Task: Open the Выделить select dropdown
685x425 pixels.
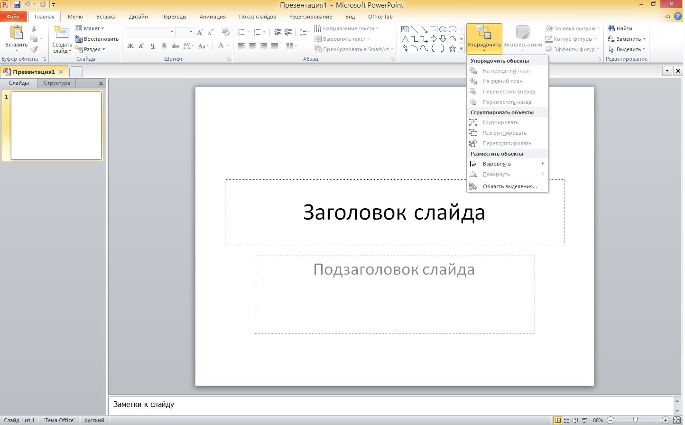Action: coord(627,49)
